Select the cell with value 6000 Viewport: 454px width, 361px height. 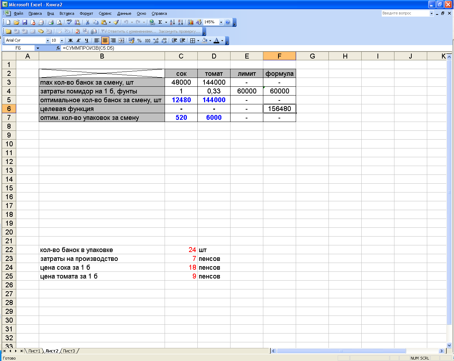tap(214, 117)
